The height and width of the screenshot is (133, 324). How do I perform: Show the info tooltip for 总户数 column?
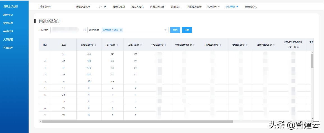coord(114,45)
